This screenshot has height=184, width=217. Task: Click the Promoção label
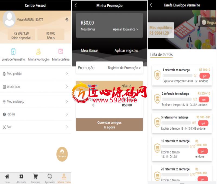[86, 68]
